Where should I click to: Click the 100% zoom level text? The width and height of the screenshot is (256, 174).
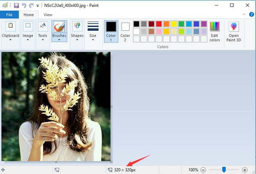click(193, 170)
